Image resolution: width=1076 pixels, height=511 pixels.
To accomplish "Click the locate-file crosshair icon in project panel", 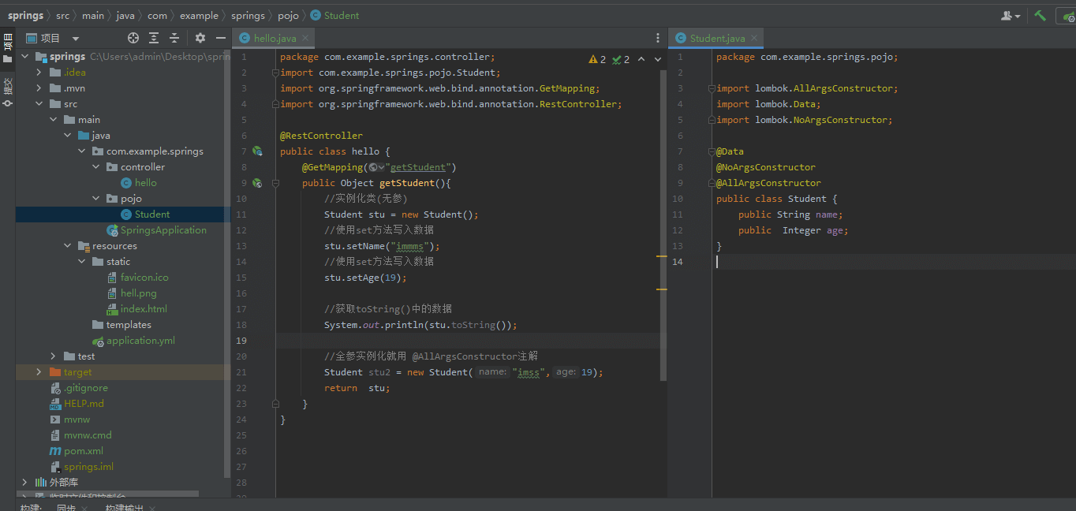I will [133, 38].
